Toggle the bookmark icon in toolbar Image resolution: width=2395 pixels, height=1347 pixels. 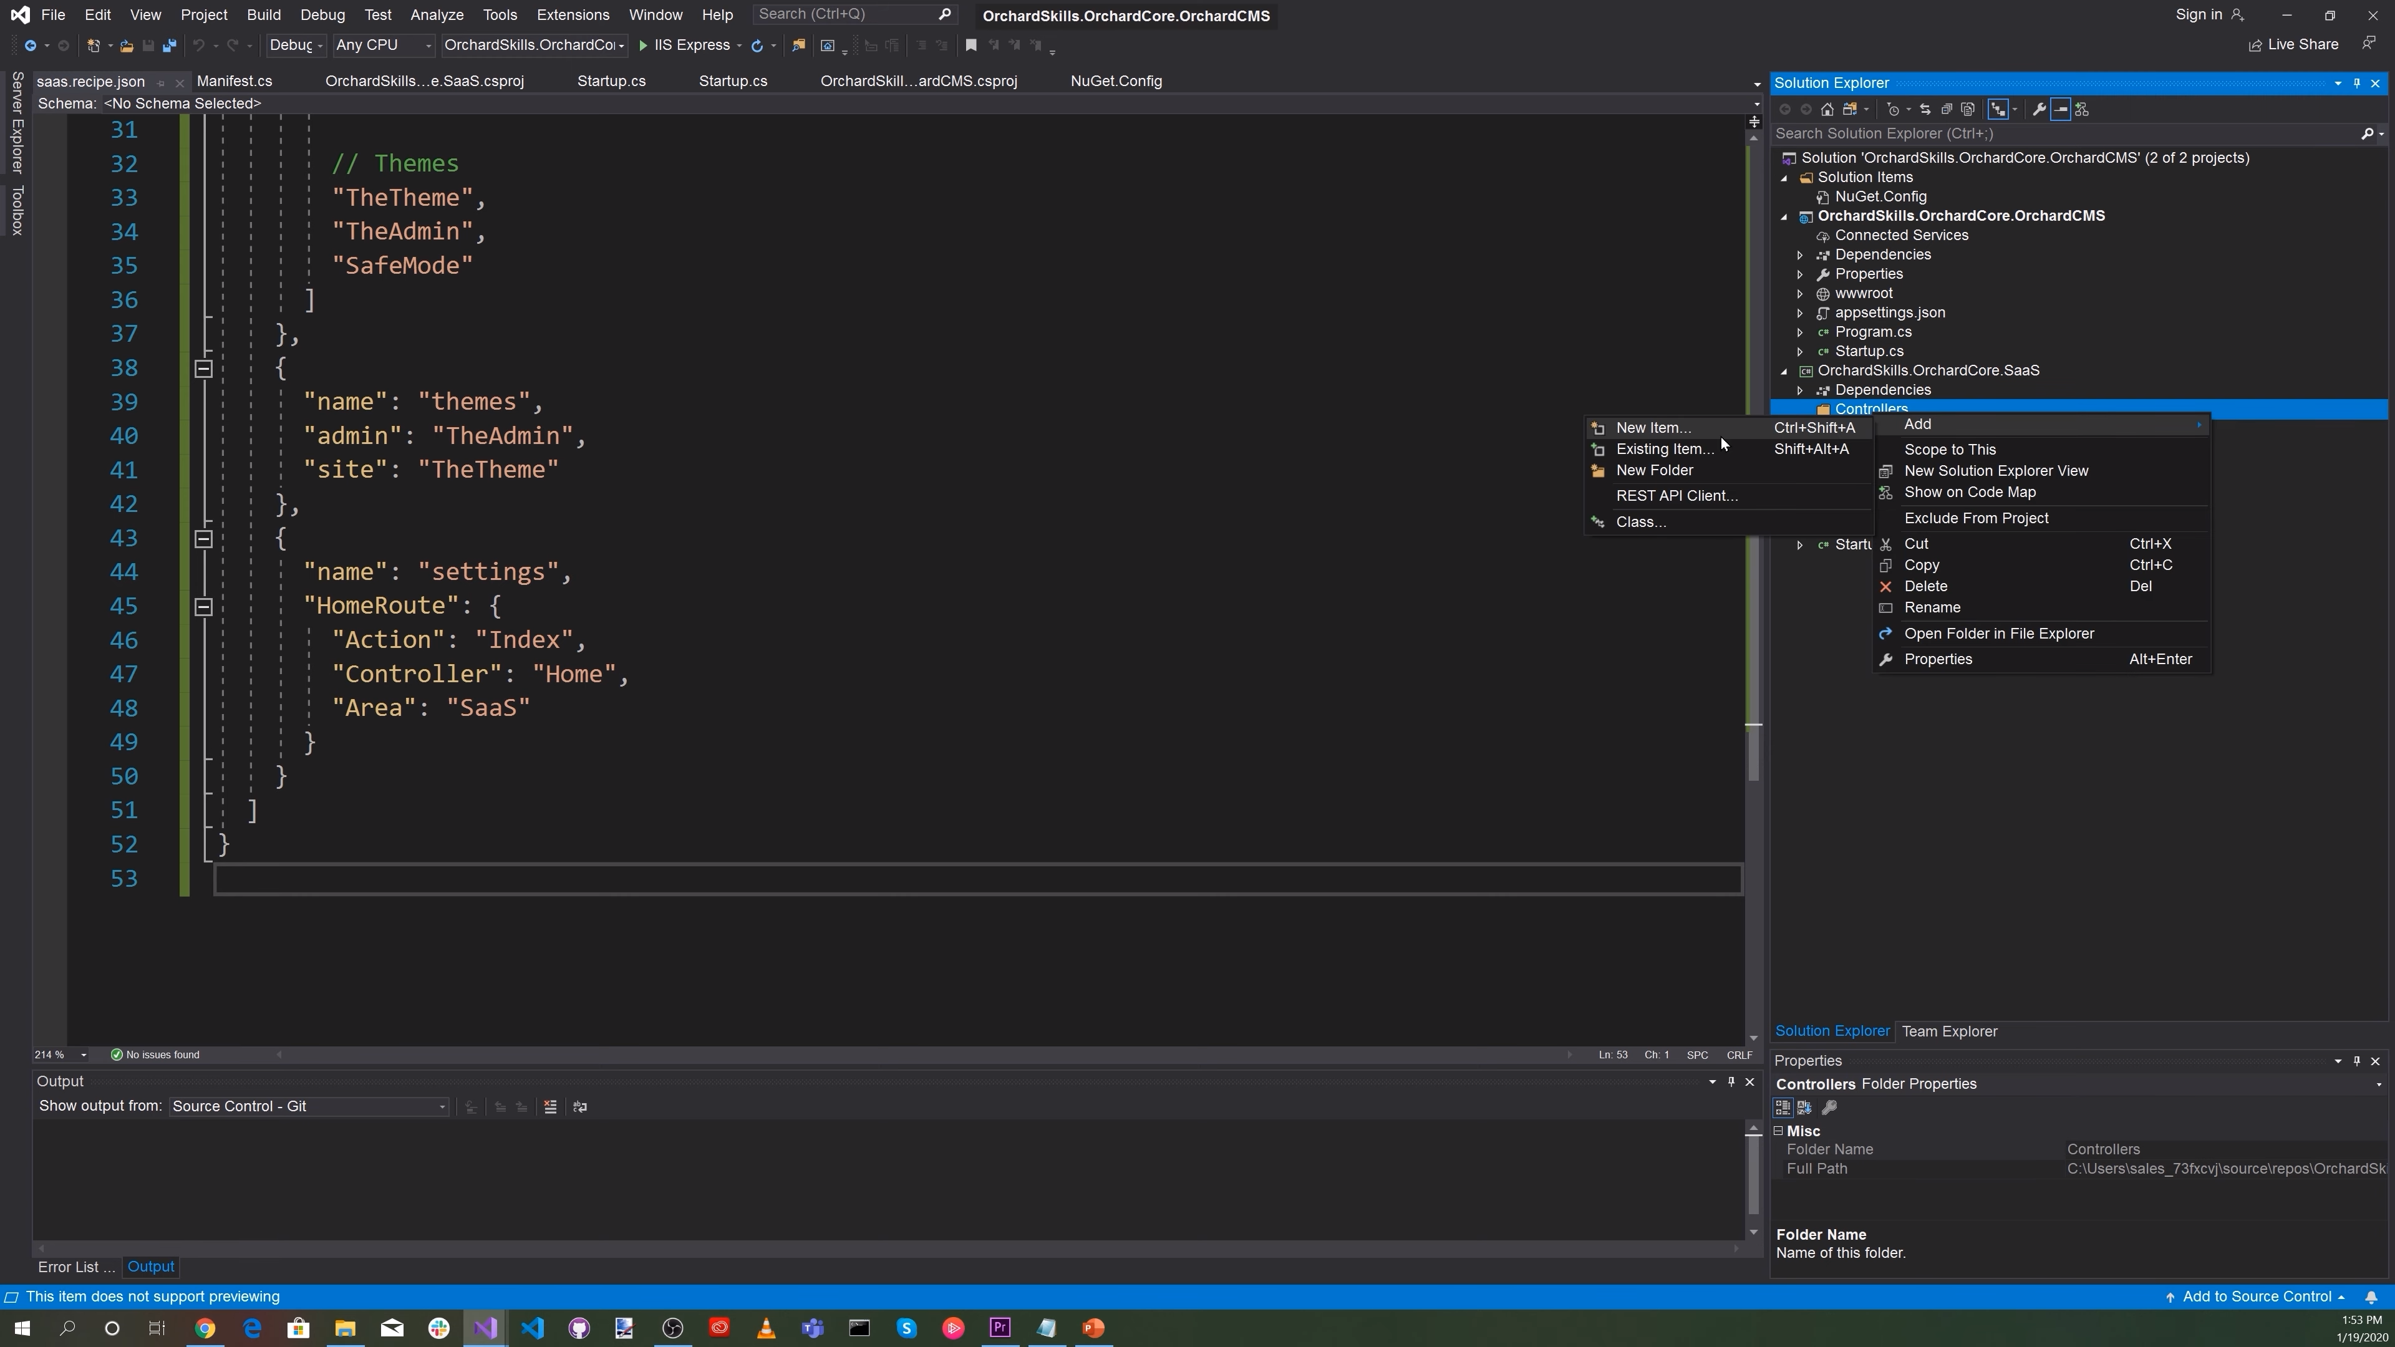click(970, 46)
